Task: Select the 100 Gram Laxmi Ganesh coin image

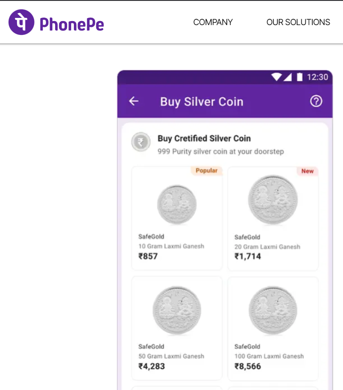Action: coord(273,311)
